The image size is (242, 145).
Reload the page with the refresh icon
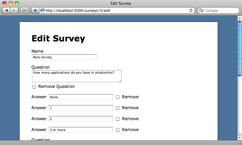pyautogui.click(x=191, y=10)
